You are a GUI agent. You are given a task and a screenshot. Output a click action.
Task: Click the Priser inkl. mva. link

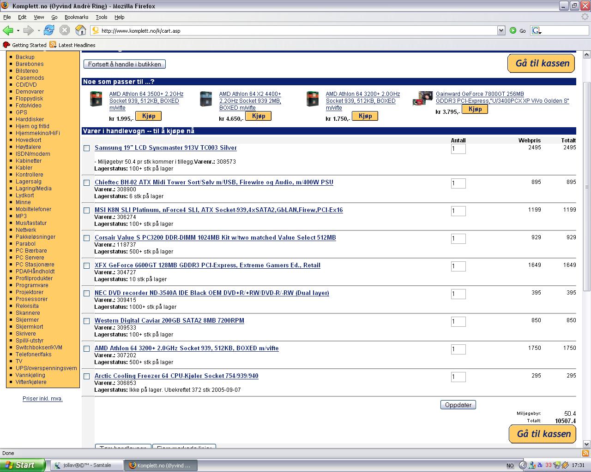point(42,399)
